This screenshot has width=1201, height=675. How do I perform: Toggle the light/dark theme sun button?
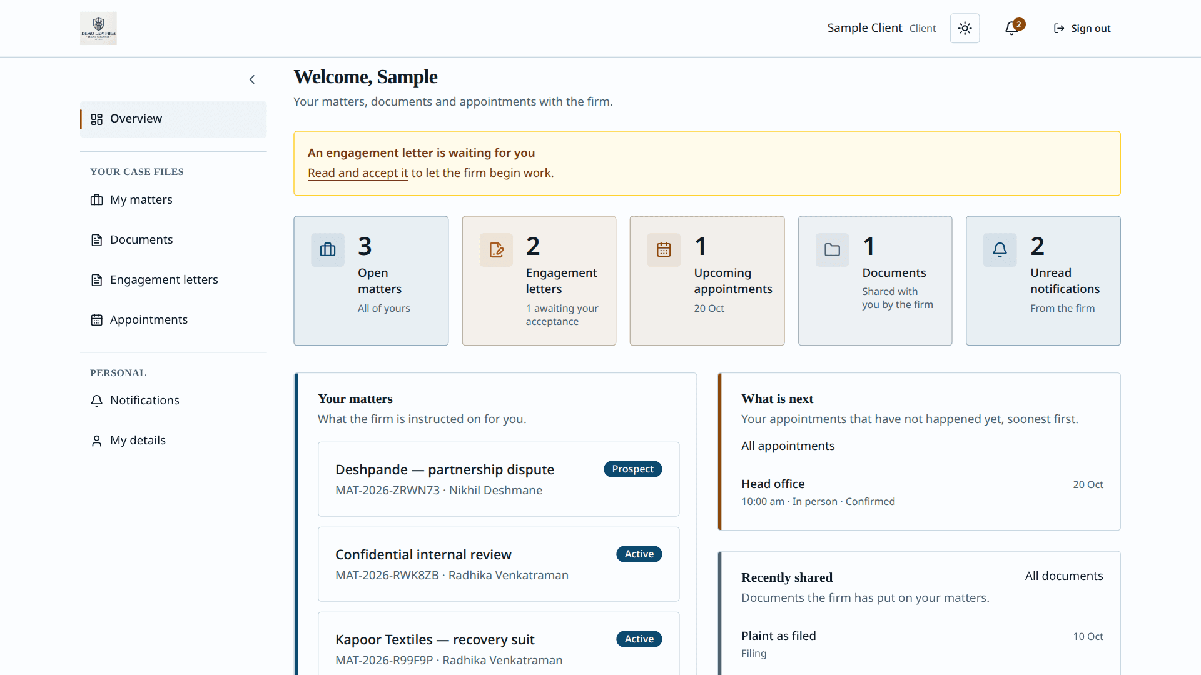[965, 28]
